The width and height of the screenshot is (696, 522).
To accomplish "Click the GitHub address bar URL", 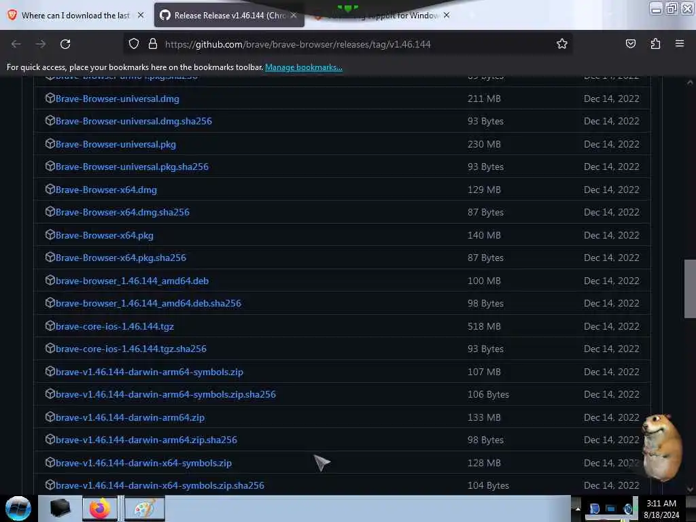I will click(x=298, y=44).
